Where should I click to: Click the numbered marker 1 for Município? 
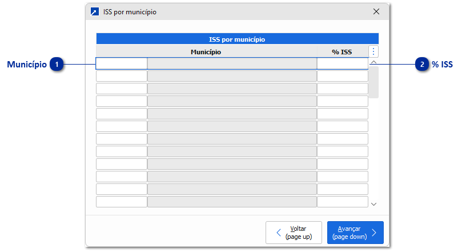tap(57, 65)
